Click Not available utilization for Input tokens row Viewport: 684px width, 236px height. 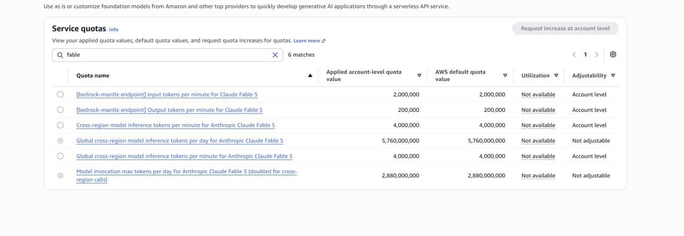538,94
